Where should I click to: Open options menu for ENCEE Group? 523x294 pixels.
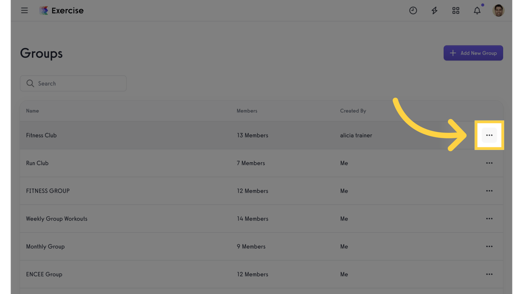(x=489, y=274)
